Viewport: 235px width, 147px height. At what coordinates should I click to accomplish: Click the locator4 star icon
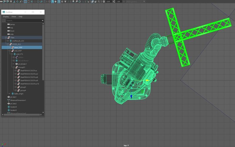(9, 107)
